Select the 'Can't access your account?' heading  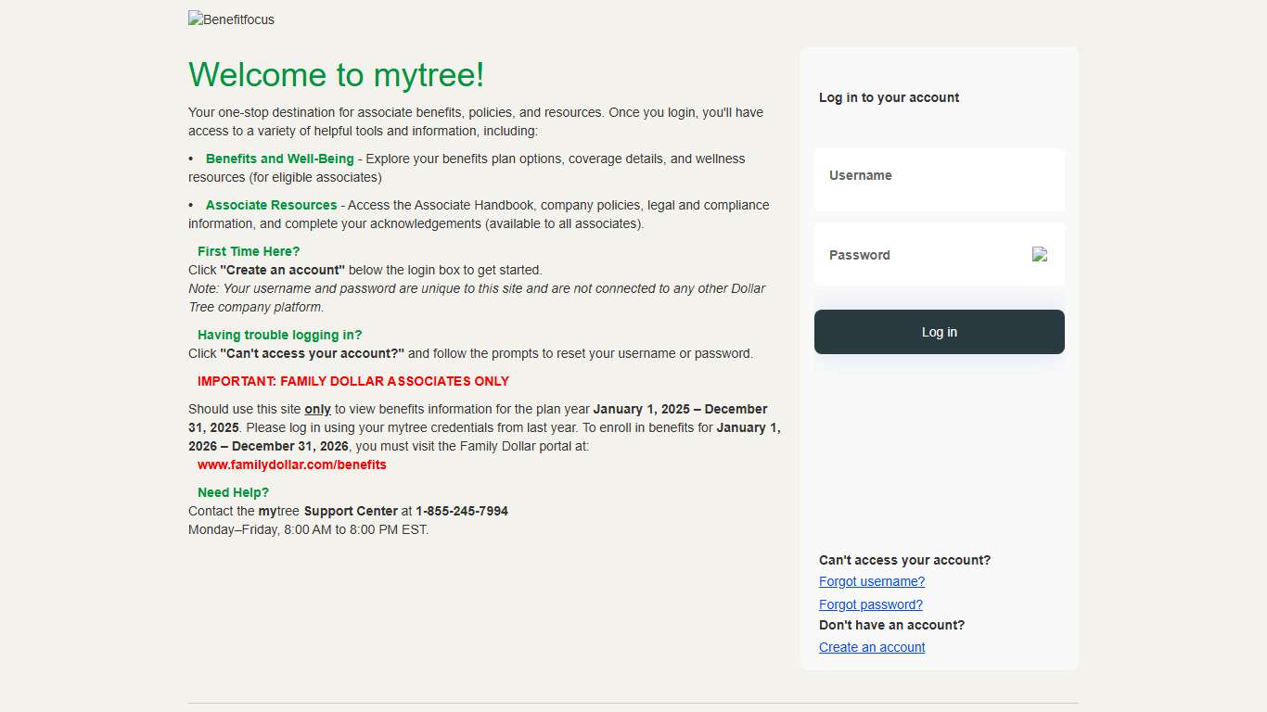[x=904, y=560]
